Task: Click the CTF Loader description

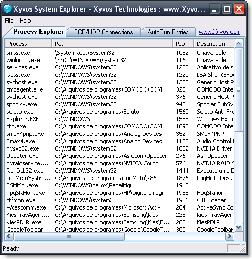Action: pos(211,200)
